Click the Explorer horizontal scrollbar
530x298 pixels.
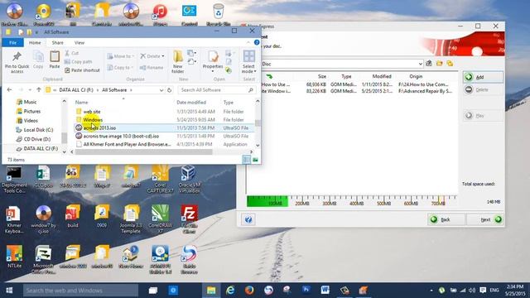[x=143, y=152]
